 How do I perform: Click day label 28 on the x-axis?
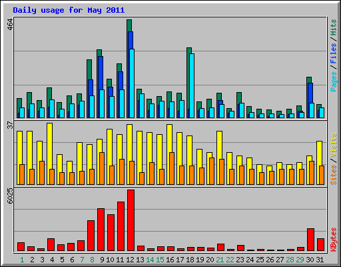click(x=290, y=260)
